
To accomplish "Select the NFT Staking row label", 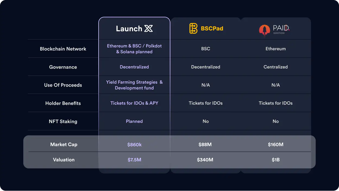I will [x=63, y=121].
